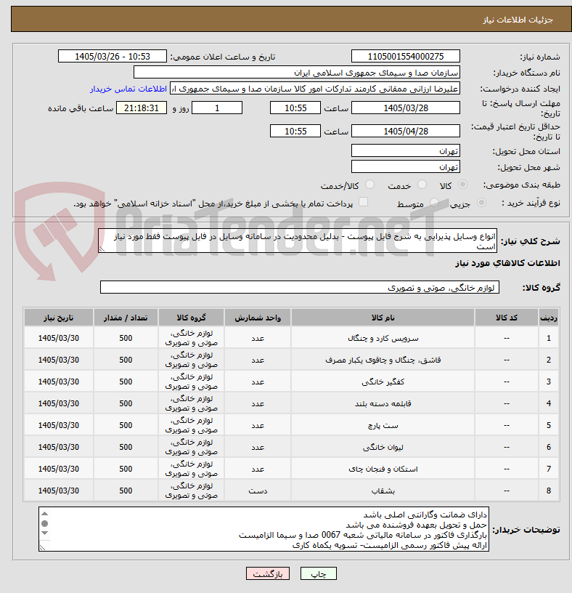Click the delivery province field تهران
The image size is (572, 593).
pos(405,151)
